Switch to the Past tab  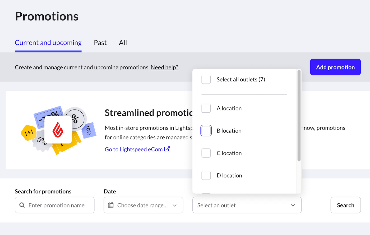tap(100, 43)
